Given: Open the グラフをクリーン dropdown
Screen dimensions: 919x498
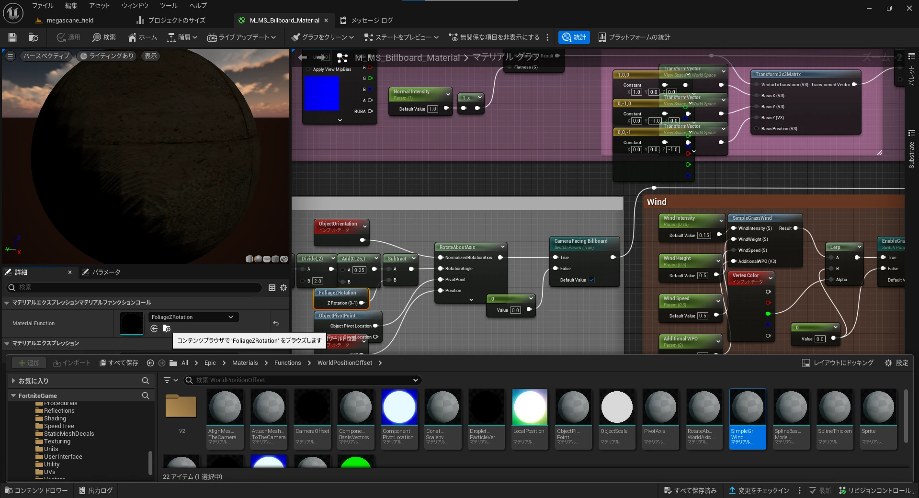Looking at the screenshot, I should [x=323, y=37].
